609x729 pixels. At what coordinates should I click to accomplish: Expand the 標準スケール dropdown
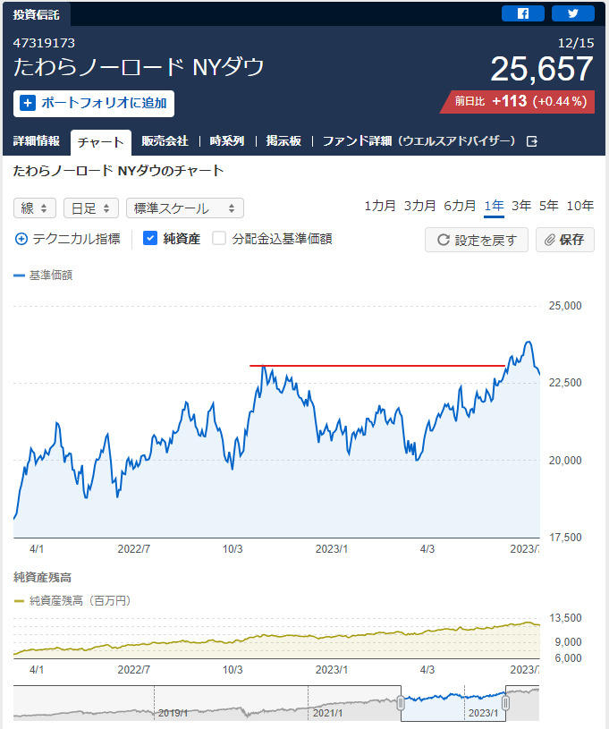184,208
